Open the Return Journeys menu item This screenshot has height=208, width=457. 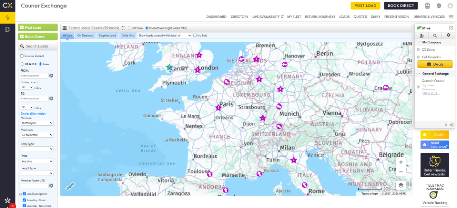click(320, 17)
